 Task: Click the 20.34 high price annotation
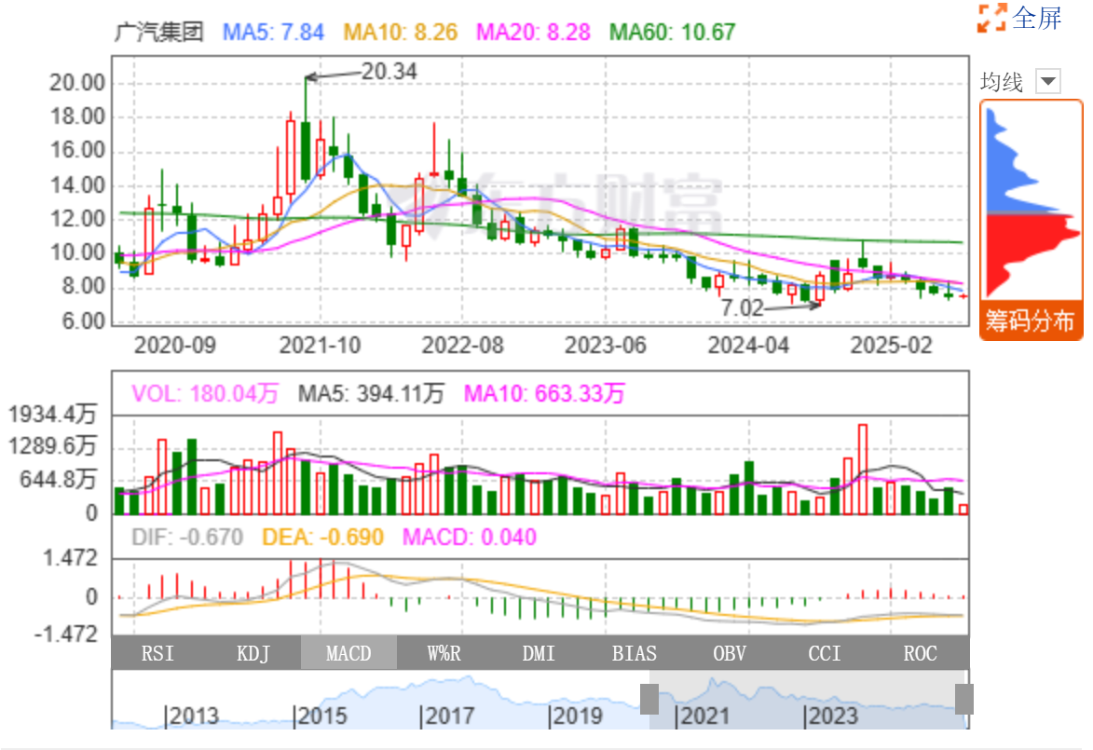click(x=389, y=71)
